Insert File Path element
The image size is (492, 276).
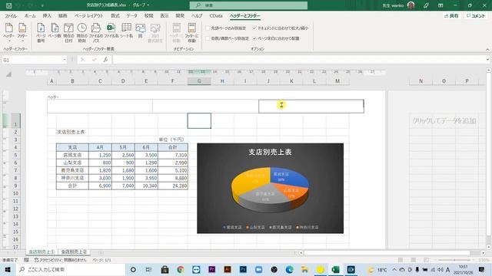click(96, 32)
